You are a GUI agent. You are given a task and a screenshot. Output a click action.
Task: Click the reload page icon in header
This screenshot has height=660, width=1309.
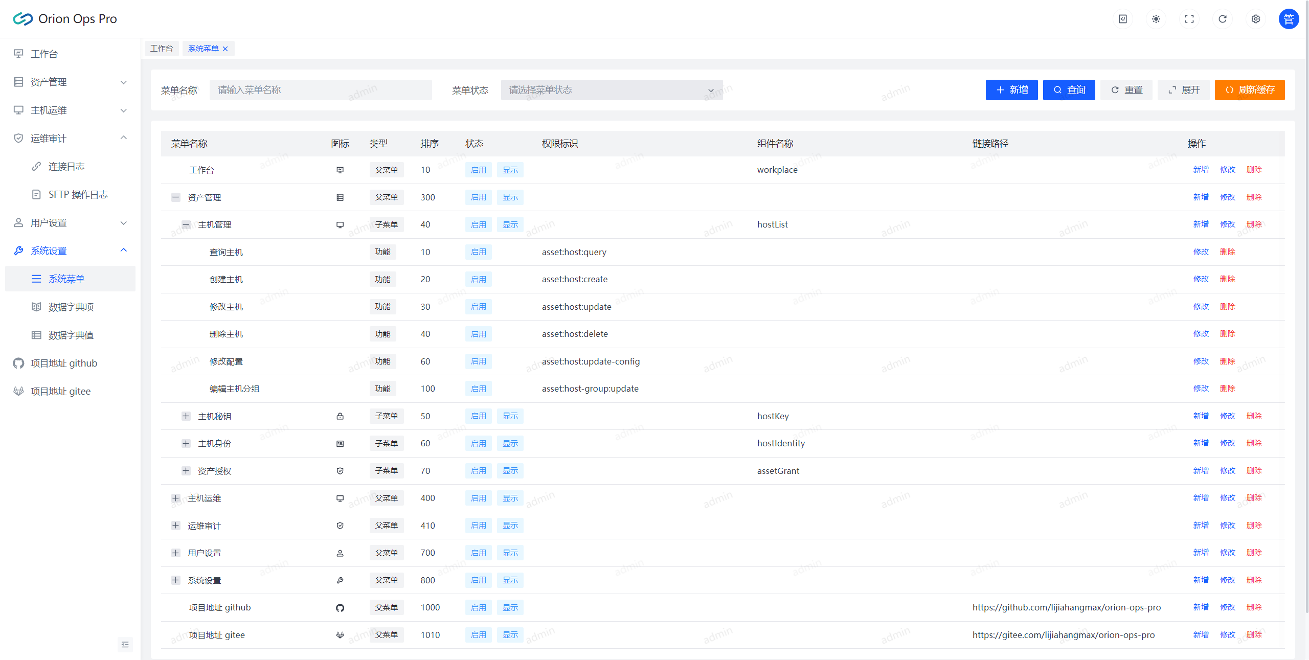tap(1222, 19)
